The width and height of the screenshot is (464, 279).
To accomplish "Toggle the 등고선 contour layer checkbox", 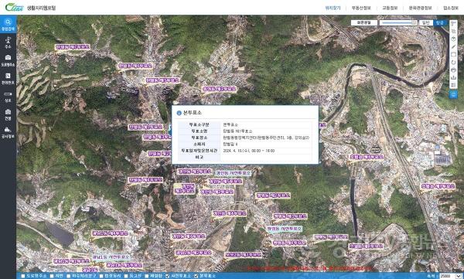I will (126, 276).
